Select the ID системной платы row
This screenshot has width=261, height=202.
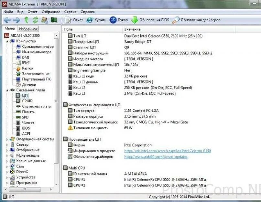tap(107, 174)
